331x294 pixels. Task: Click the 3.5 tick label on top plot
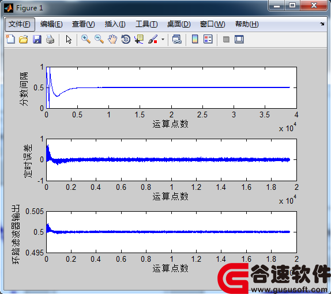point(265,114)
